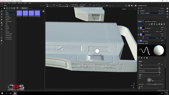Toggle eye of selected Paint effect
This screenshot has width=169, height=95.
(x=143, y=38)
